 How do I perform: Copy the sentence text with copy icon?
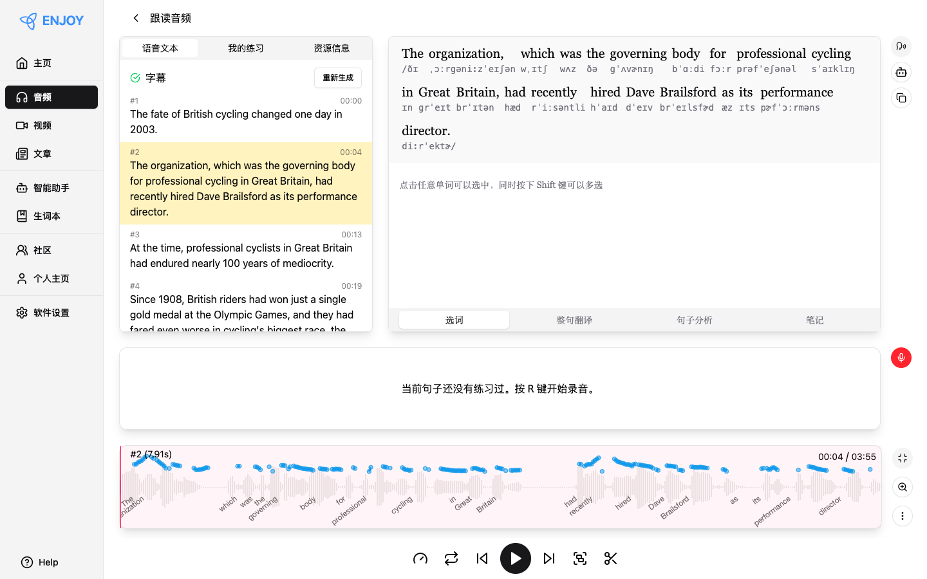point(901,98)
